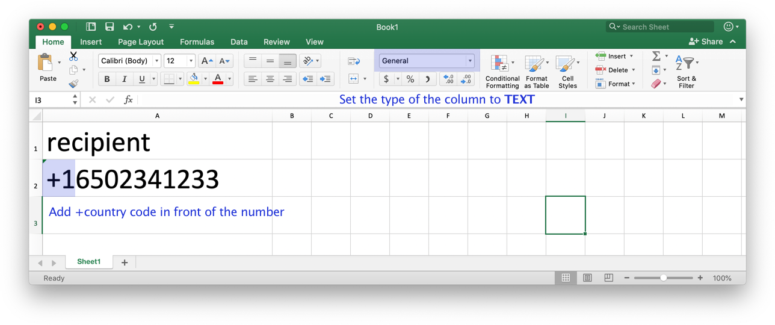Switch to Page Layout view in status bar
This screenshot has width=775, height=325.
[587, 277]
